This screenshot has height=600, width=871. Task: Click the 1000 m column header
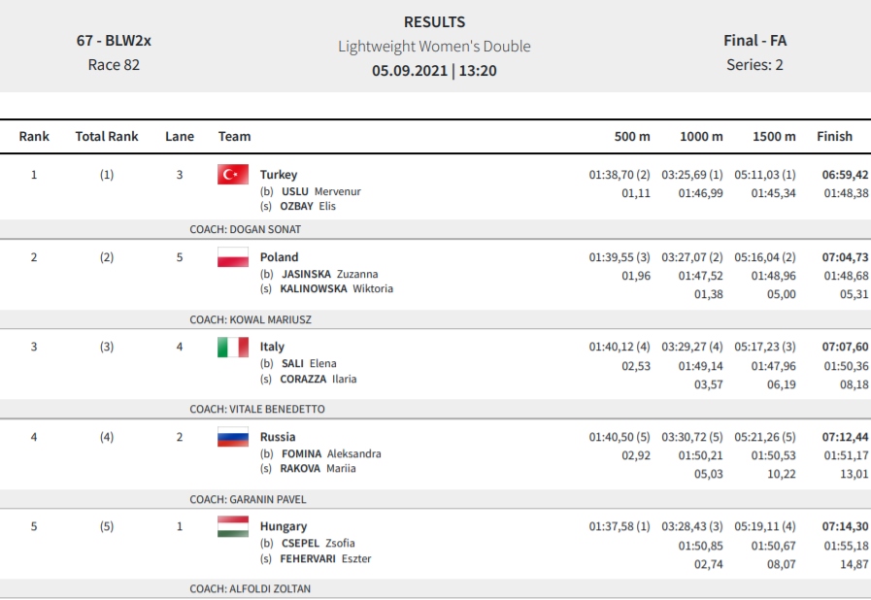click(702, 136)
